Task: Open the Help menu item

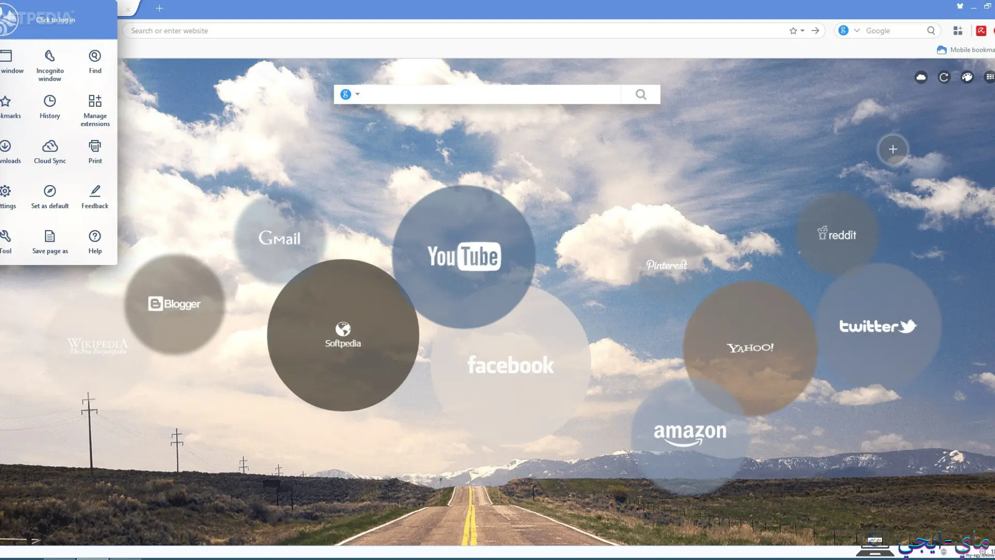Action: [x=95, y=242]
